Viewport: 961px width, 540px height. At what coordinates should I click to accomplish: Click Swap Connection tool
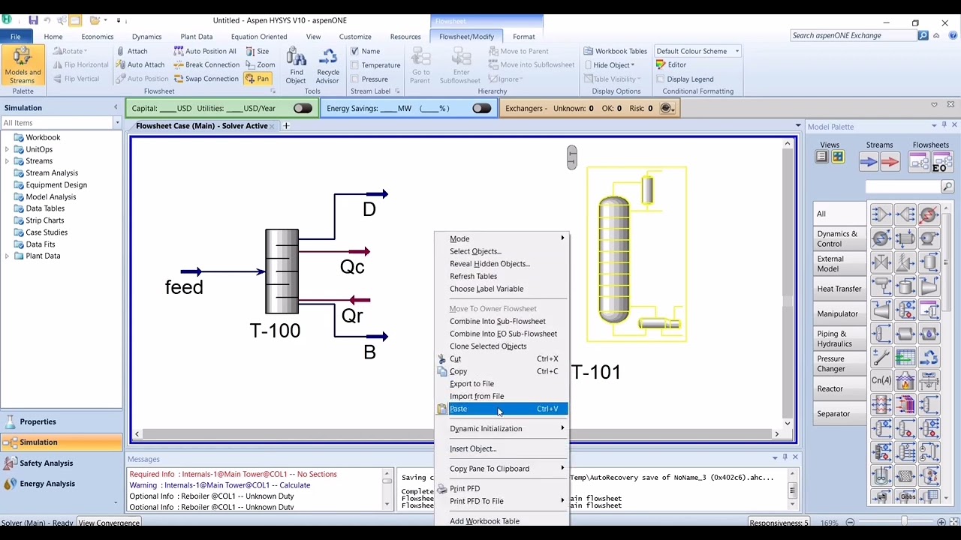pos(206,78)
